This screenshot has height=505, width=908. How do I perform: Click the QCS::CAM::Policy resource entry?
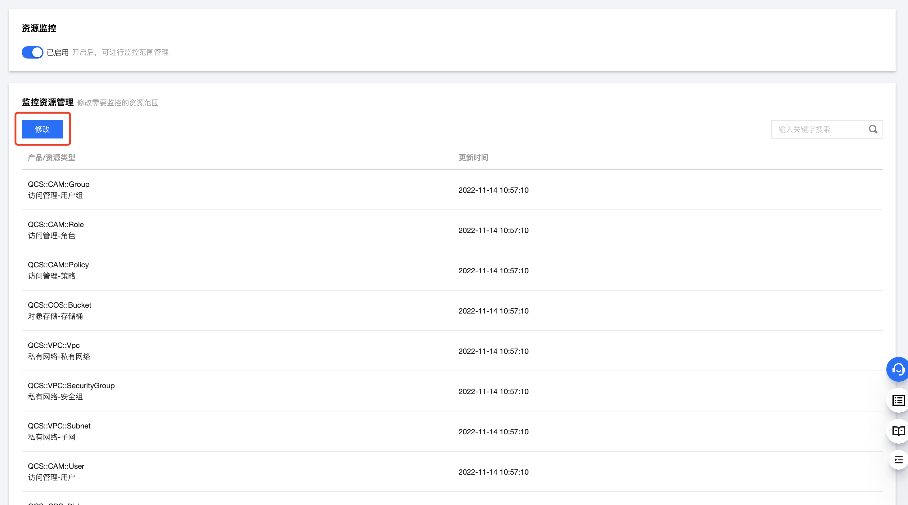pos(58,265)
